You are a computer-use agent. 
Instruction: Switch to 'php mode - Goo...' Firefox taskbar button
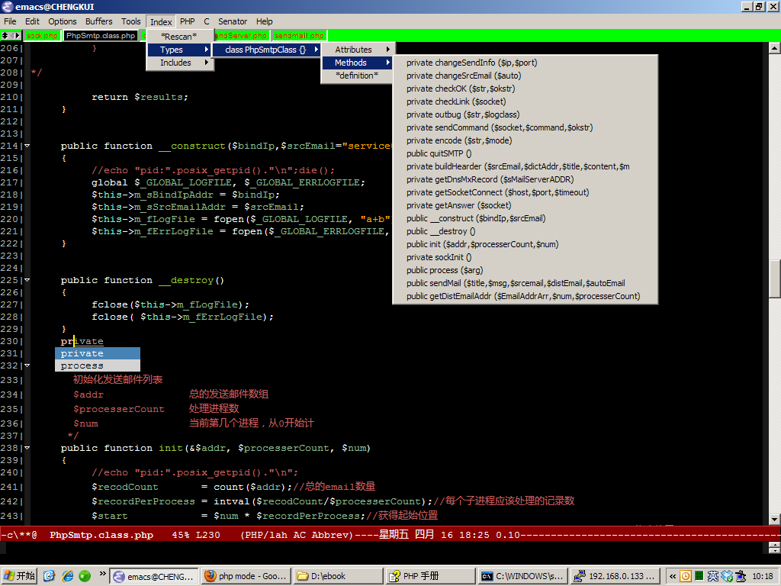pos(246,577)
